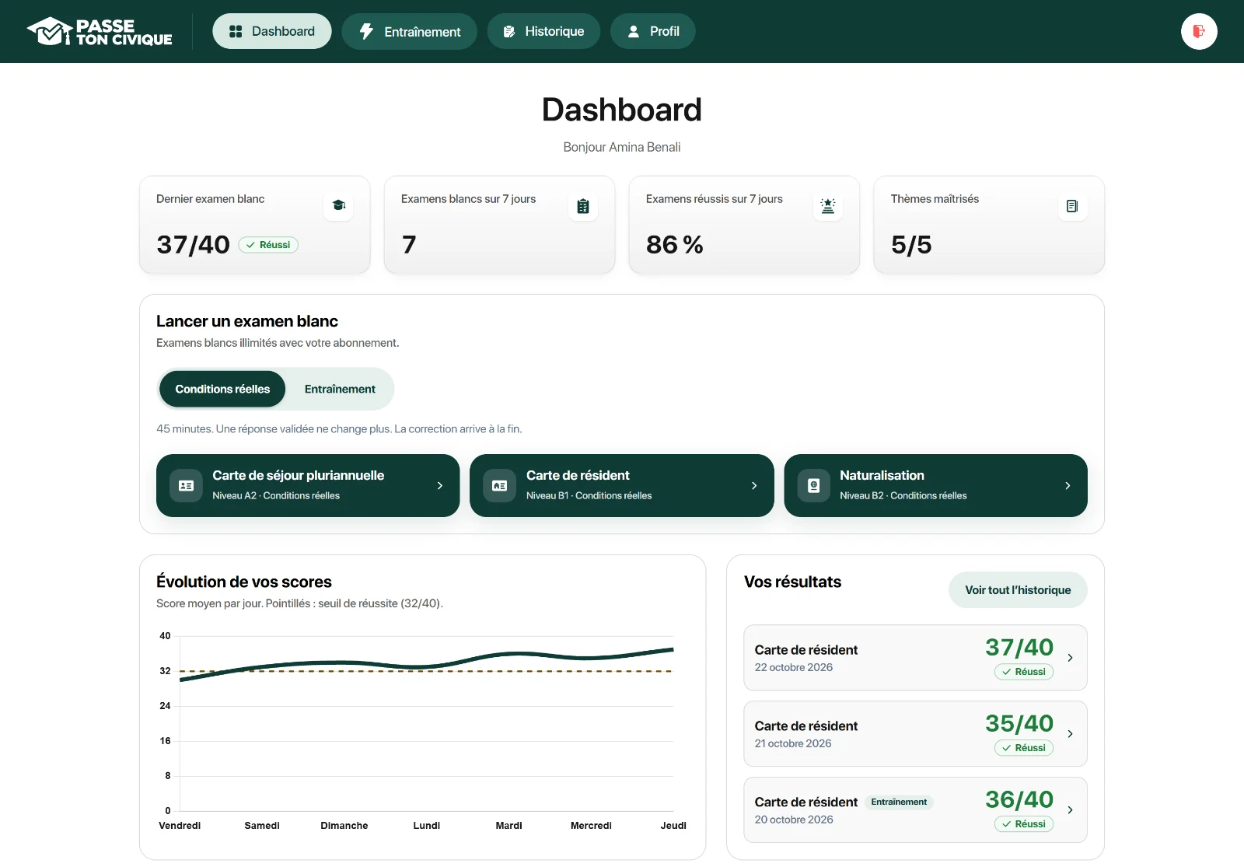Open the Historique tab
The image size is (1244, 867).
(543, 31)
